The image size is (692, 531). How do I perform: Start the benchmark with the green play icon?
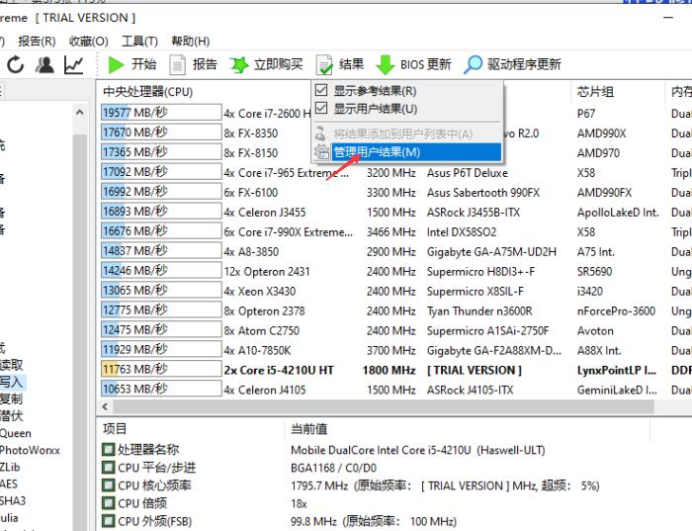[117, 65]
